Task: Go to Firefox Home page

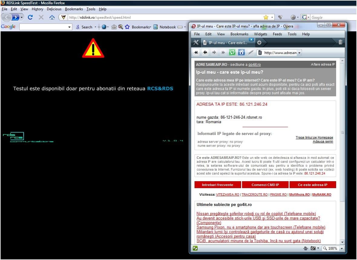Action: click(52, 17)
